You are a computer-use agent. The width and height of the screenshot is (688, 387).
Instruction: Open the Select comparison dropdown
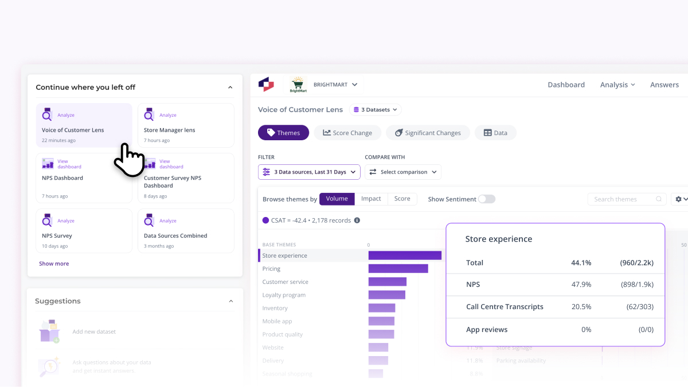tap(403, 172)
